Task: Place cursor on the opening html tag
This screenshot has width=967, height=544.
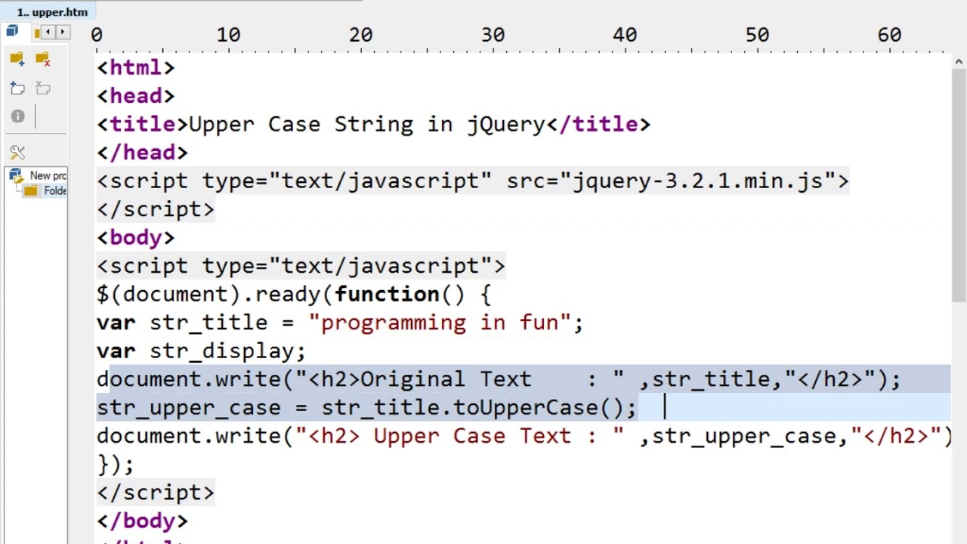Action: click(136, 68)
